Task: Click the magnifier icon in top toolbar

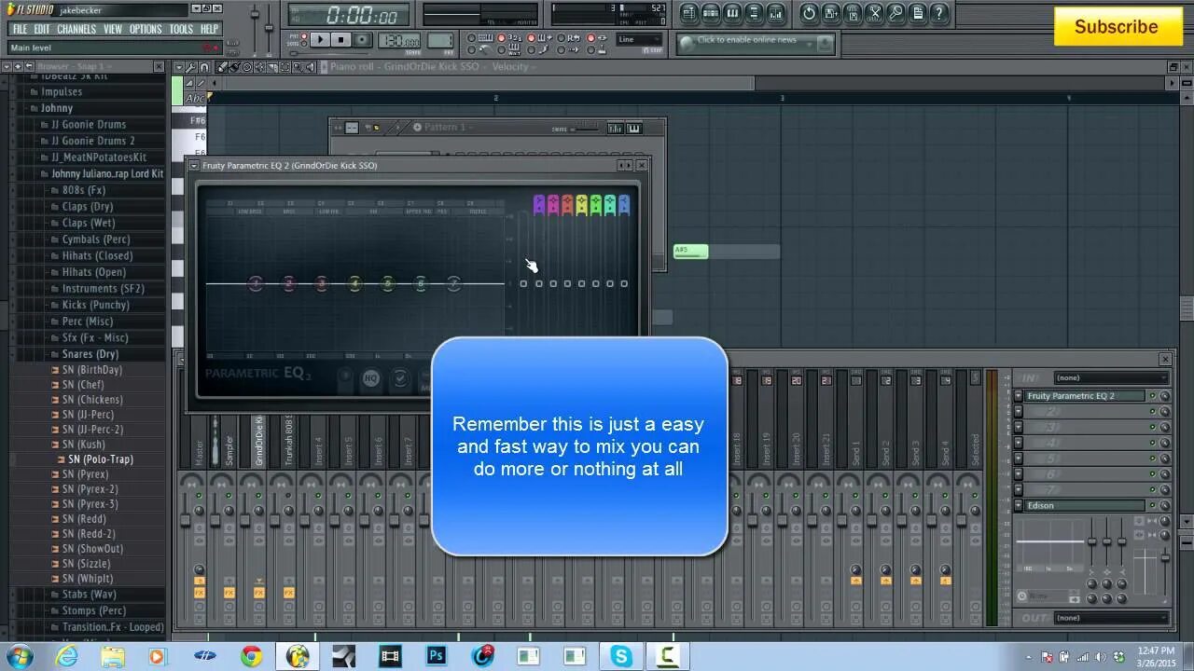Action: click(895, 13)
